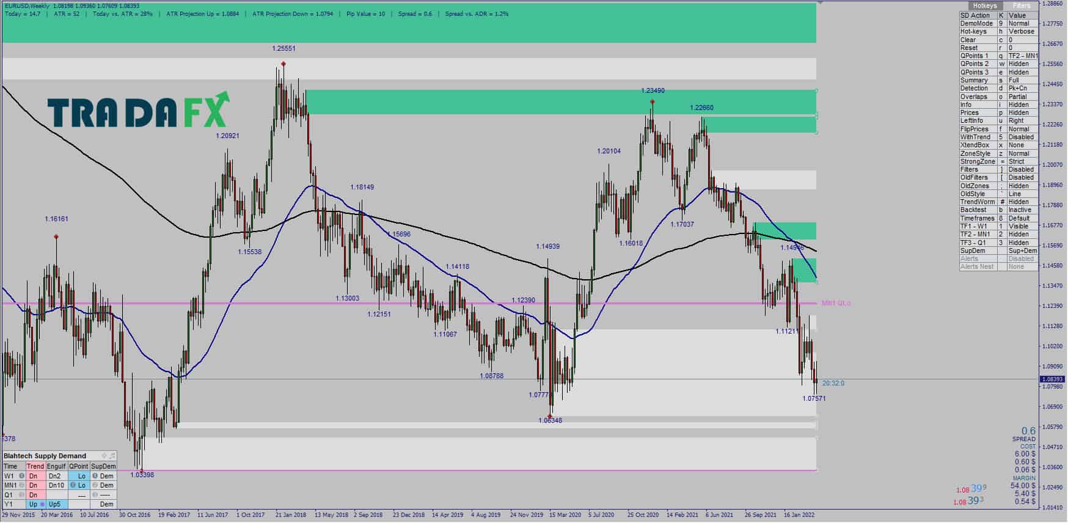Click the ATR Projection Up = 1.0884 text

(203, 13)
